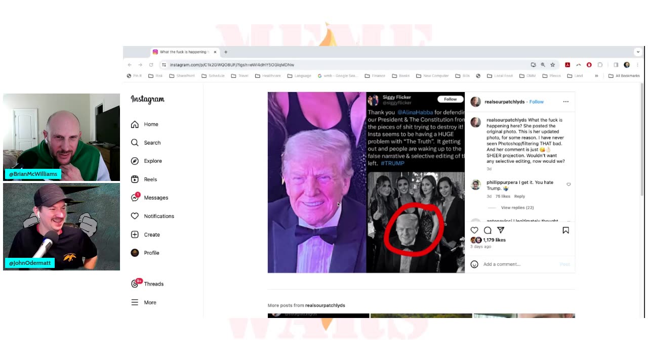
Task: Open the Pin It bookmark
Action: click(134, 76)
